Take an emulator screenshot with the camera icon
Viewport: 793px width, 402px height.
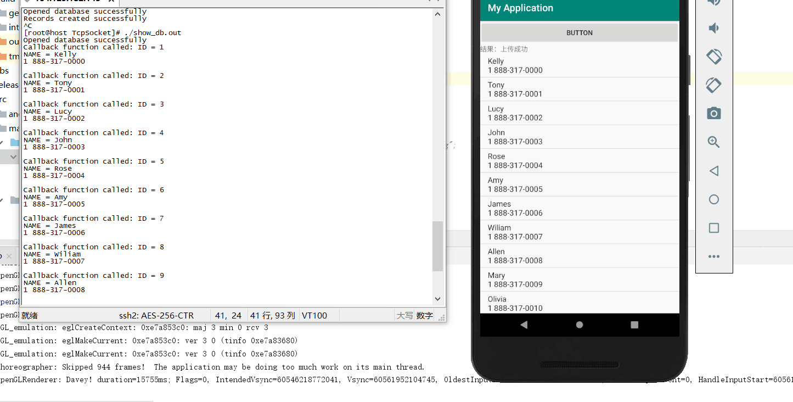click(713, 114)
